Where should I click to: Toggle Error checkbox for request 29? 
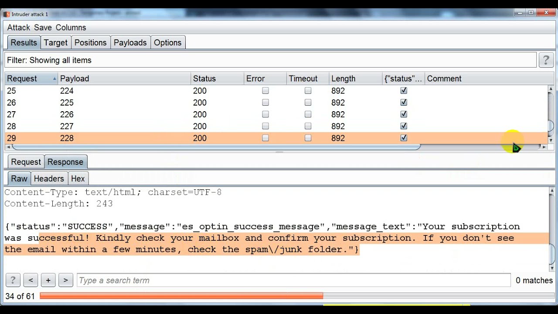point(265,138)
